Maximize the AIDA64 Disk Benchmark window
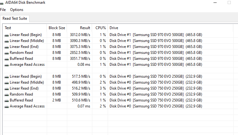Image resolution: width=238 pixels, height=135 pixels. 229,3
